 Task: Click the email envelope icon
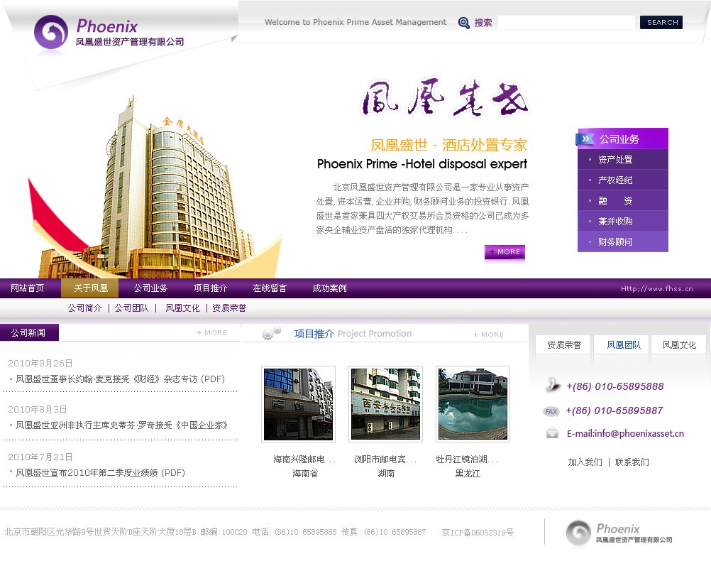[x=552, y=433]
